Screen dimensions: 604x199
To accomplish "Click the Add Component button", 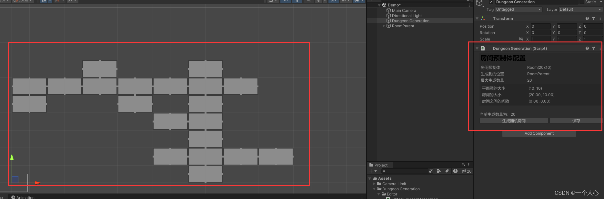I will pyautogui.click(x=539, y=133).
